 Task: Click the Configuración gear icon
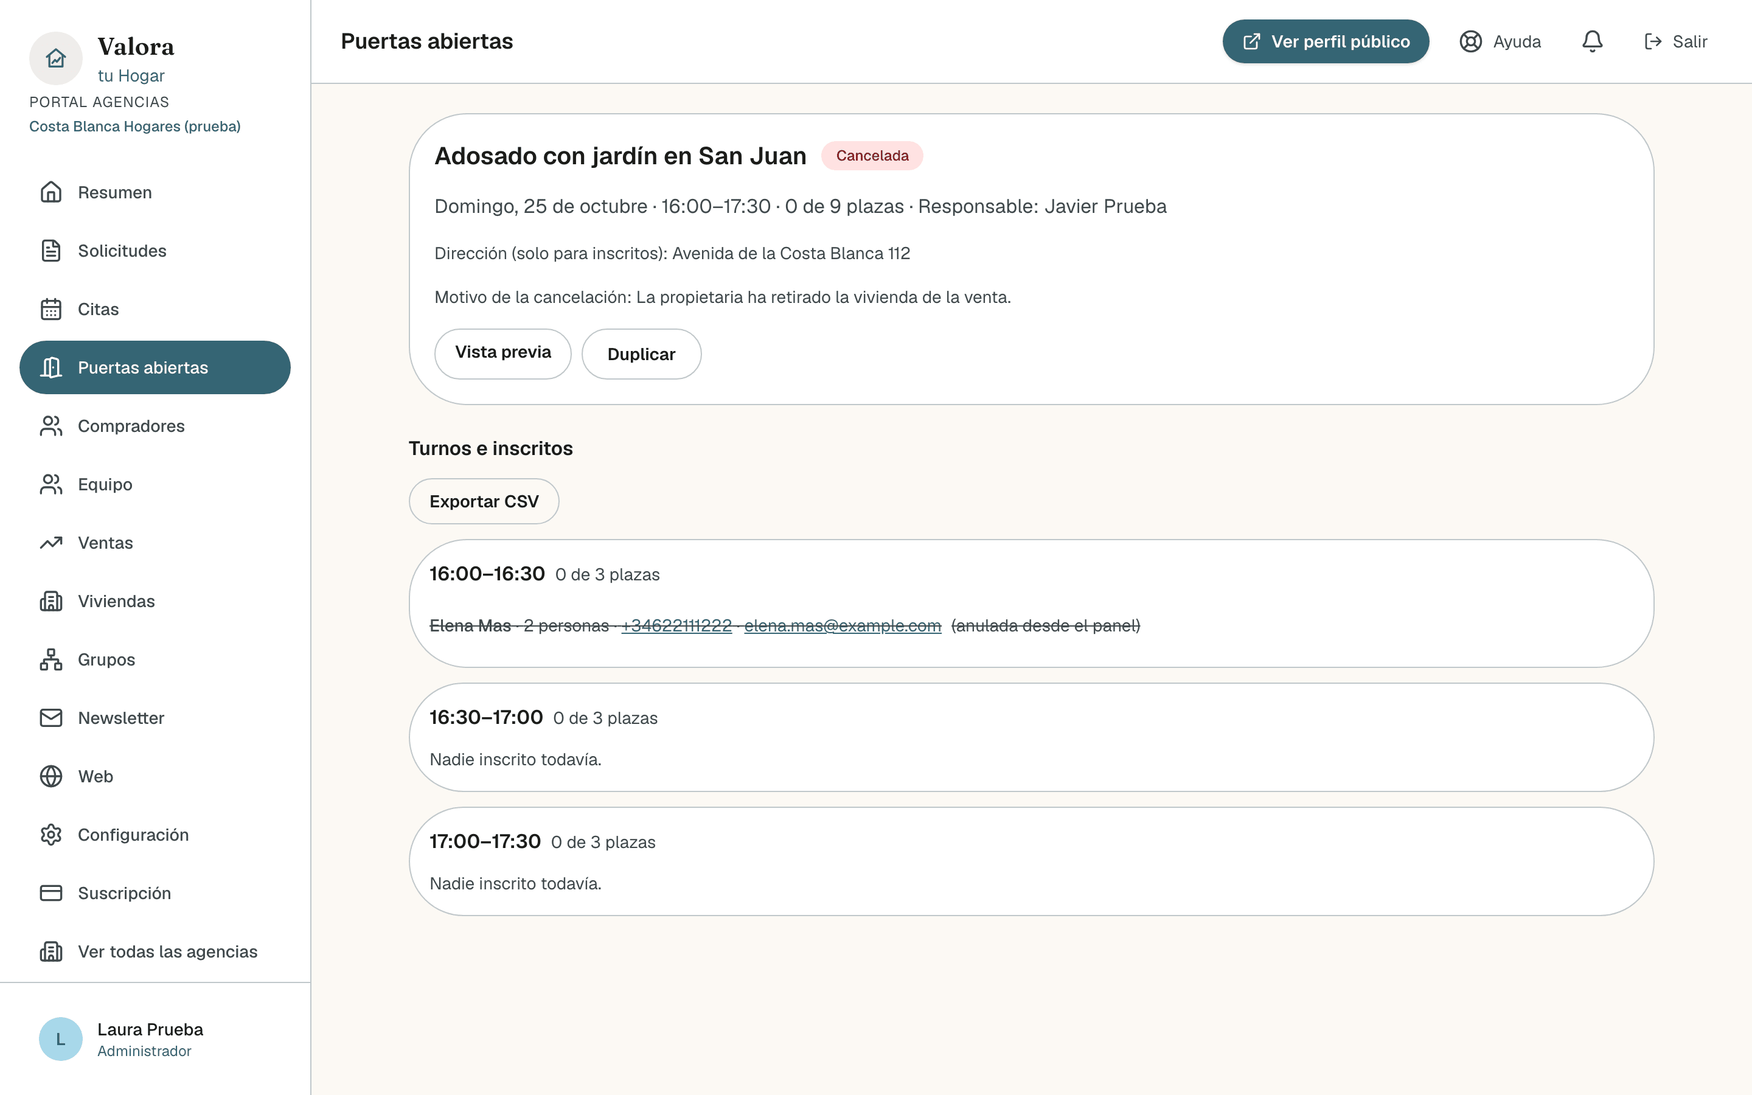pos(50,835)
